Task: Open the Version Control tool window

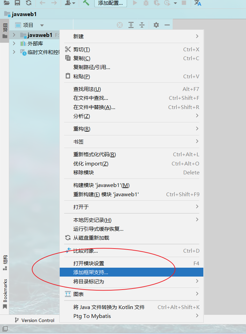Action: tap(35, 320)
